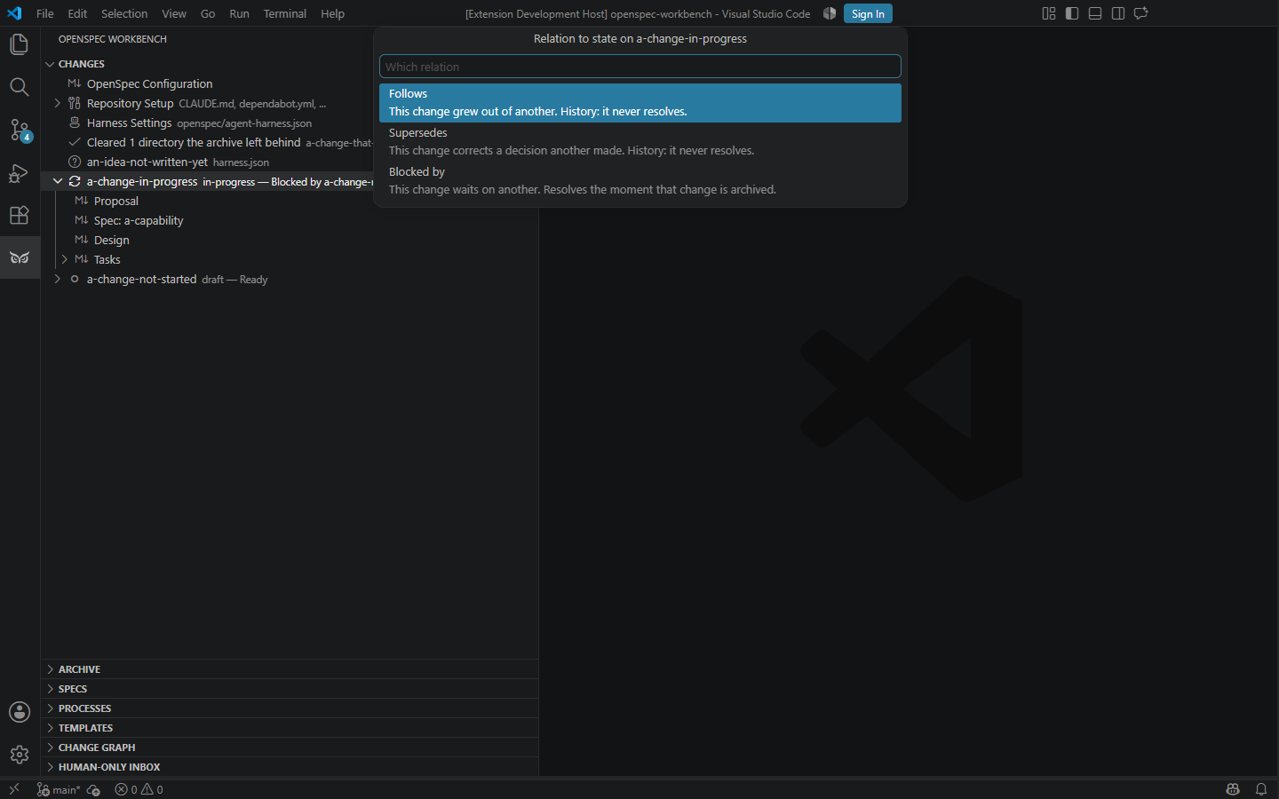This screenshot has width=1279, height=799.
Task: Toggle Primary Side Bar visibility
Action: (x=1072, y=13)
